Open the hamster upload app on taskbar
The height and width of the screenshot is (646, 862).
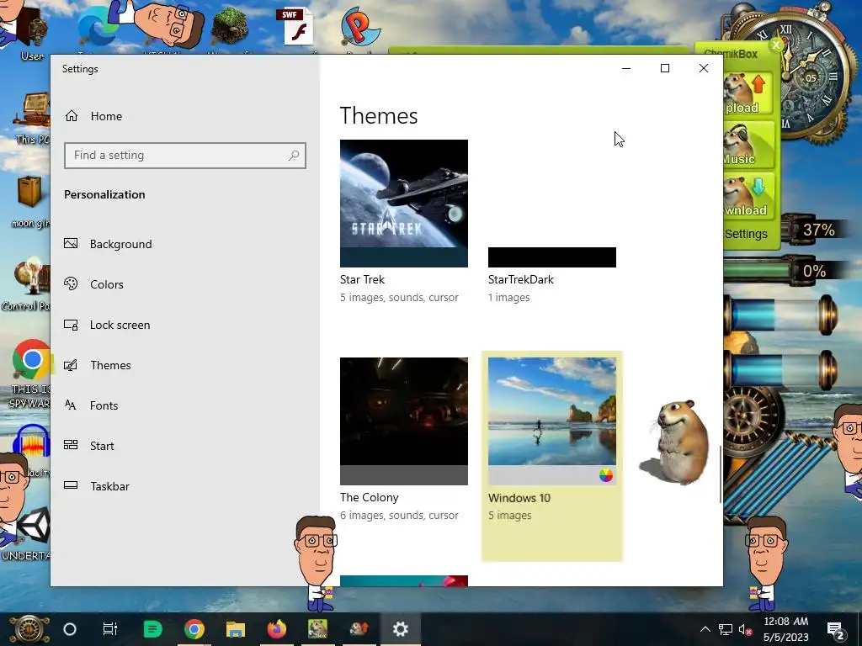coord(359,629)
